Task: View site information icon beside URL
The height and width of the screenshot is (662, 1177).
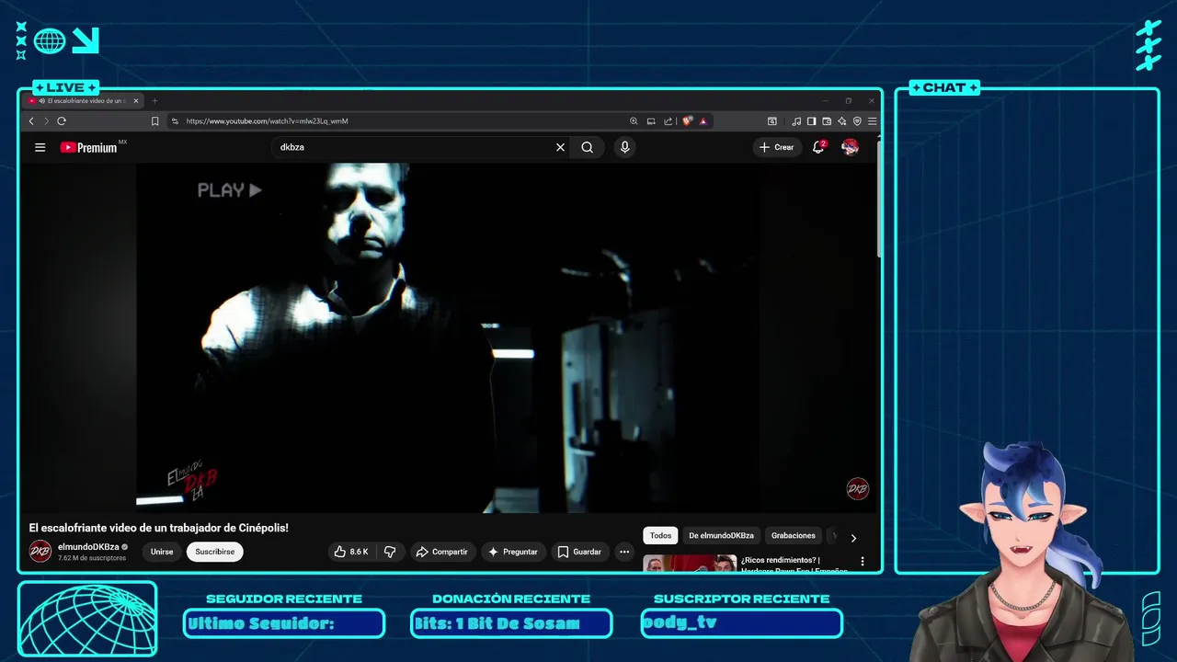Action: pyautogui.click(x=175, y=121)
